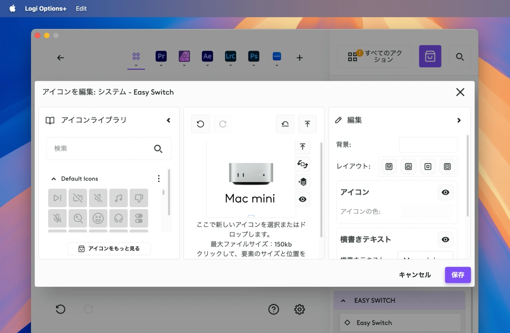Toggle the element eye icon beside the preview
The width and height of the screenshot is (510, 333).
[302, 199]
